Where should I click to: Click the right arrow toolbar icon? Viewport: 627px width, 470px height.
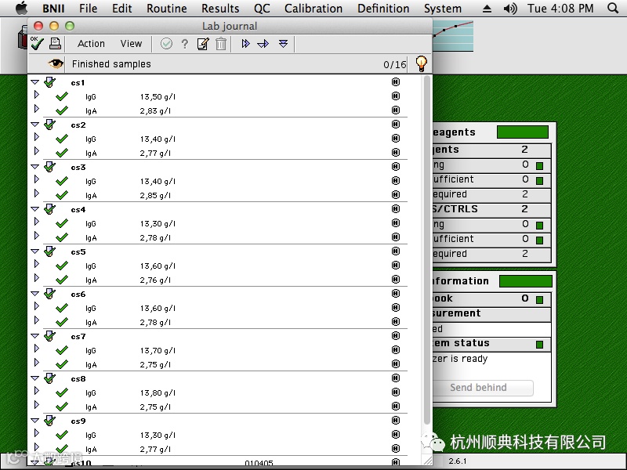[x=263, y=44]
